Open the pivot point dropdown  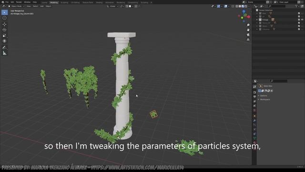(122, 6)
